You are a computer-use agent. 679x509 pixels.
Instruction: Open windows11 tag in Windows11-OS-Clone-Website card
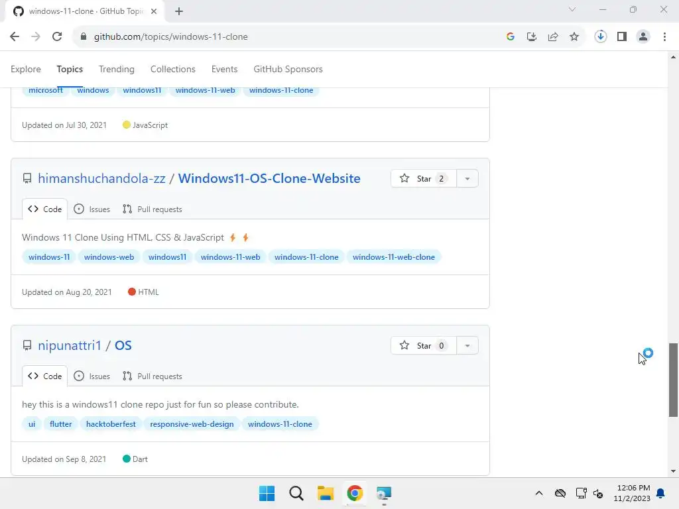167,257
